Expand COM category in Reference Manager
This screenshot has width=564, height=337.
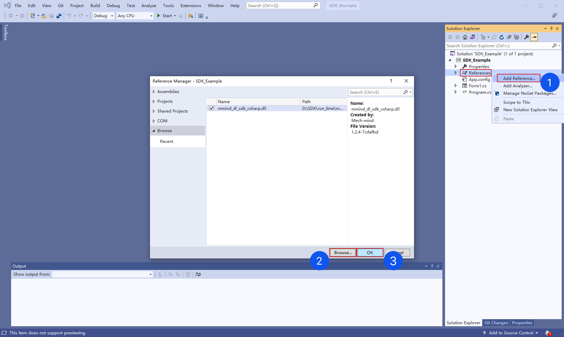pyautogui.click(x=154, y=121)
